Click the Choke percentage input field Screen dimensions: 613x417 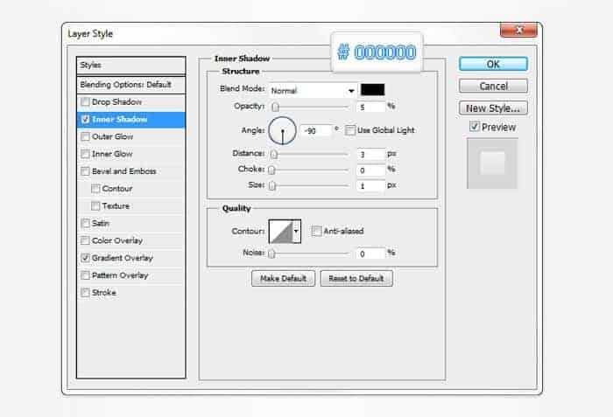tap(370, 170)
